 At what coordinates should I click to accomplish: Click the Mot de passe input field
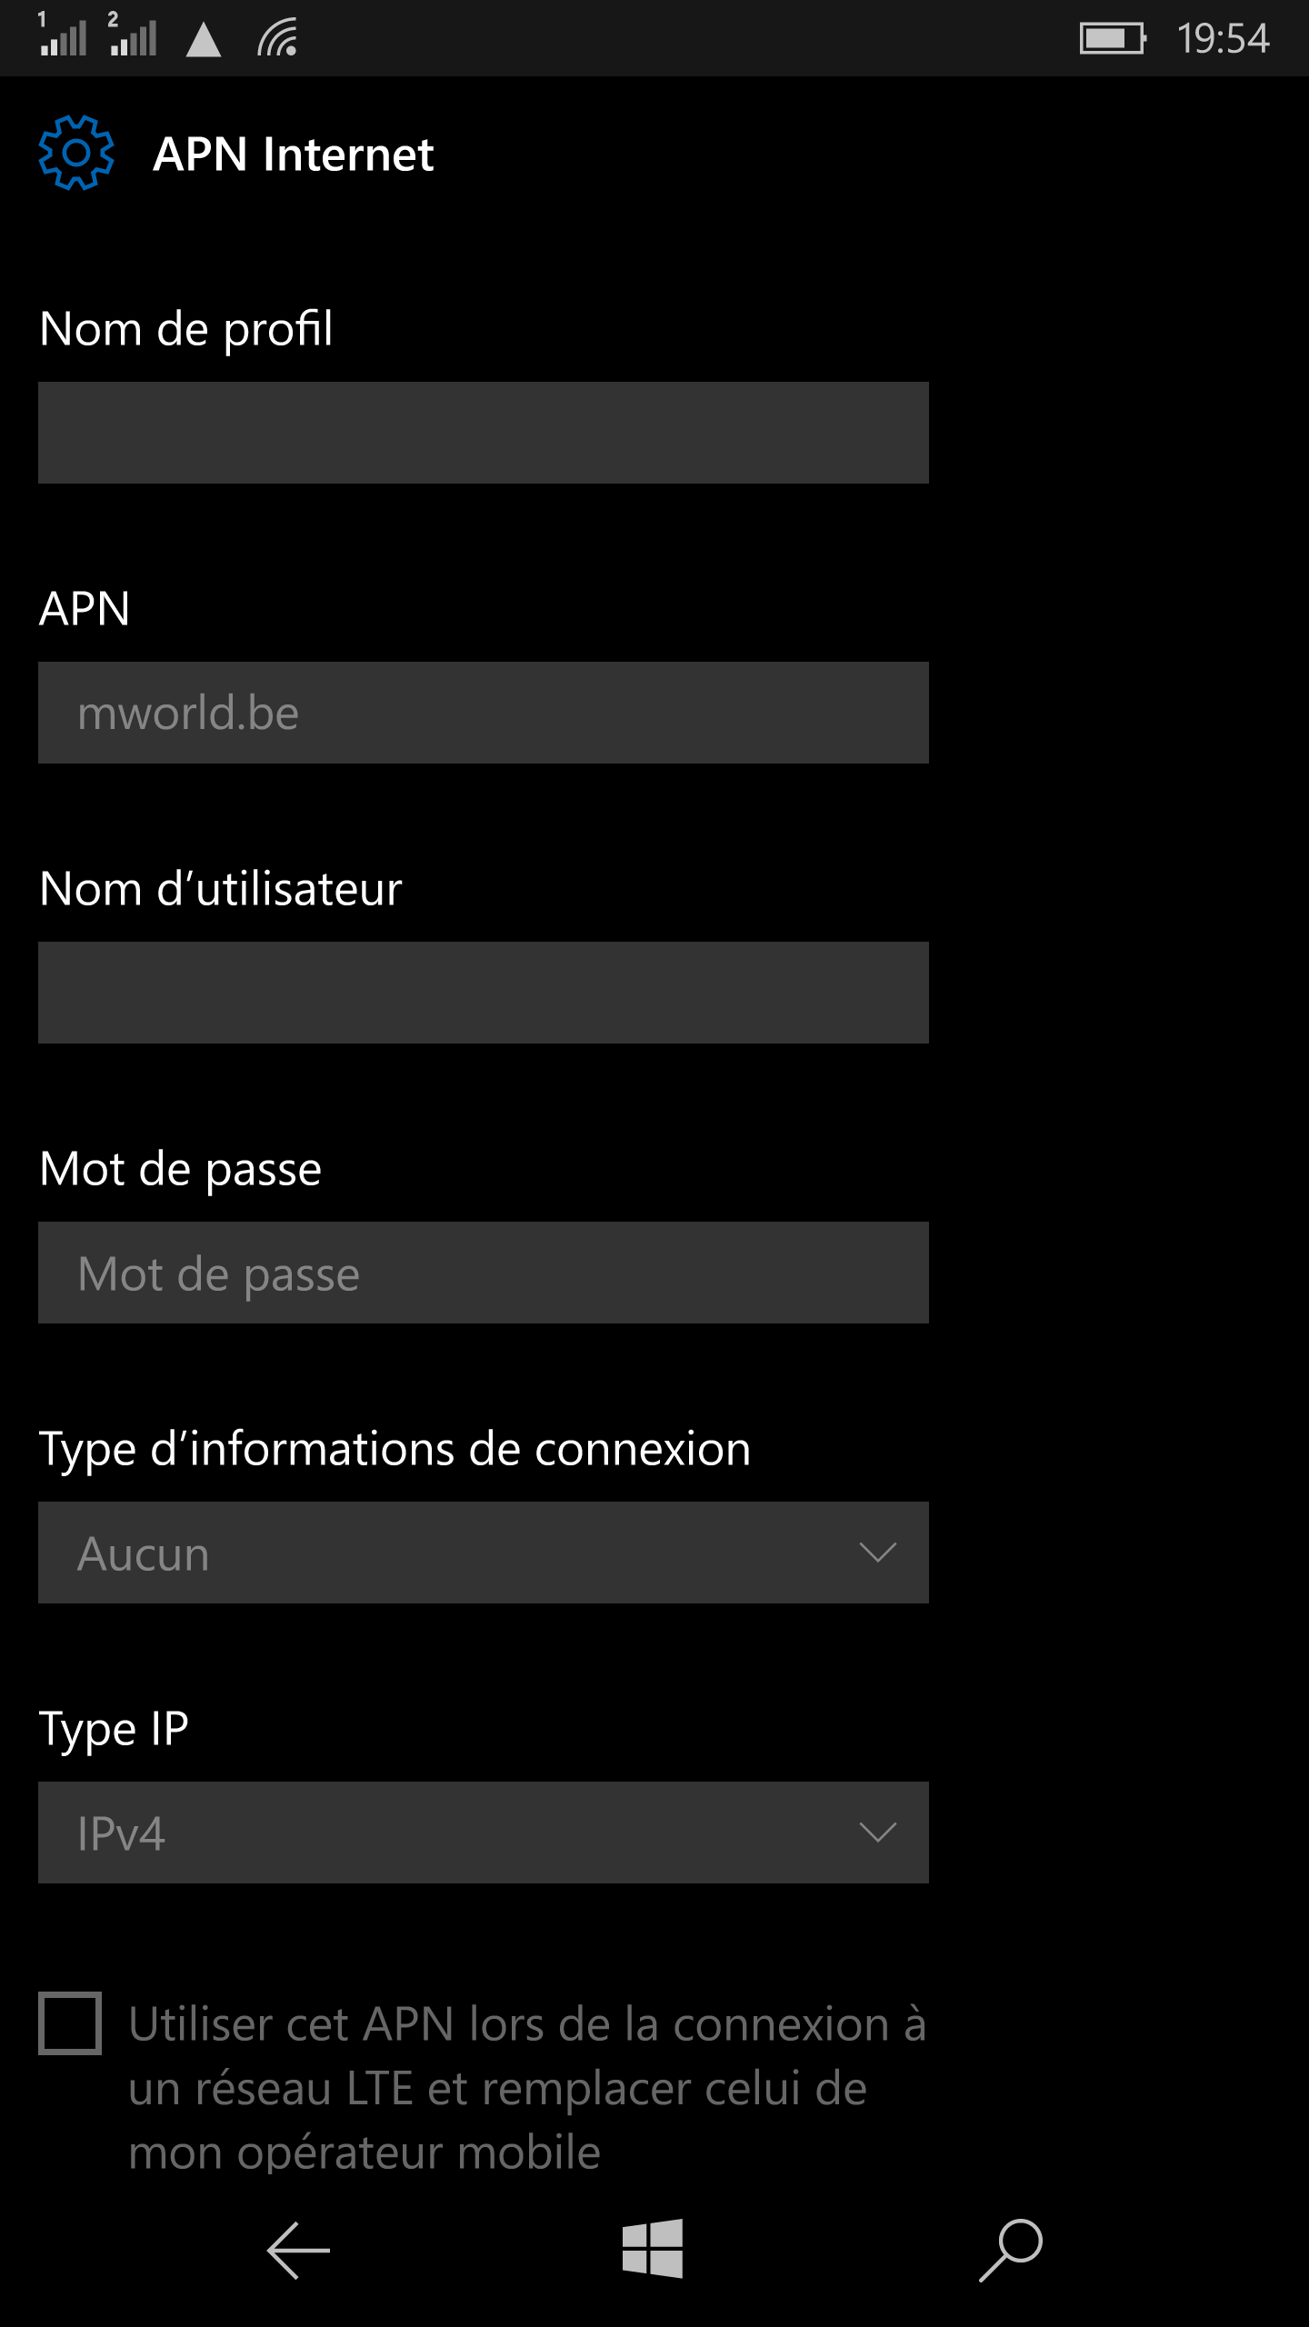click(x=483, y=1273)
